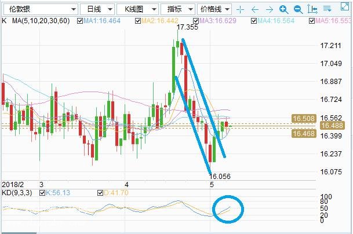Zoom in with the magnifier plus icon

[x=283, y=9]
